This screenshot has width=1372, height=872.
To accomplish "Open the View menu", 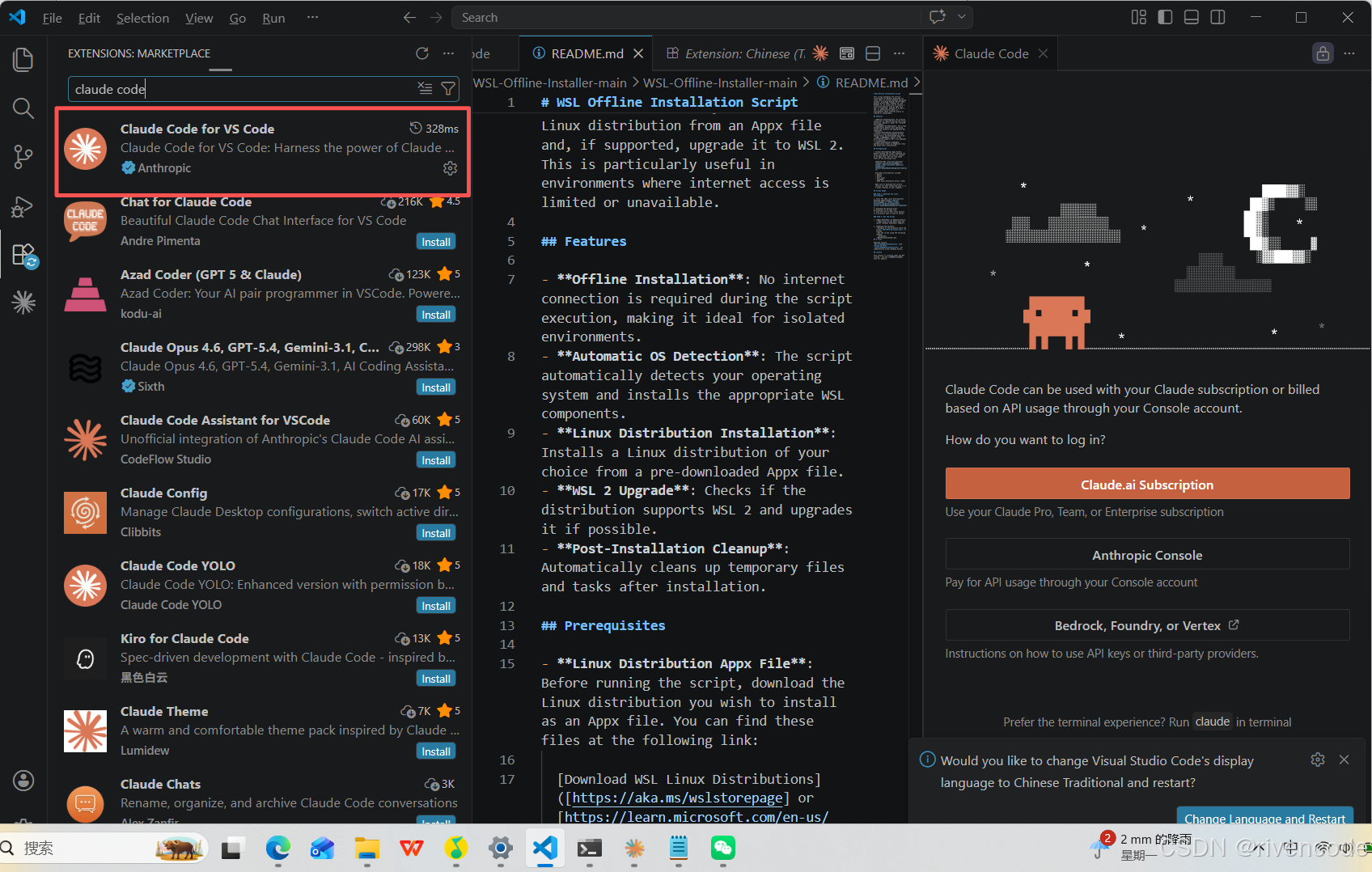I will click(x=199, y=18).
